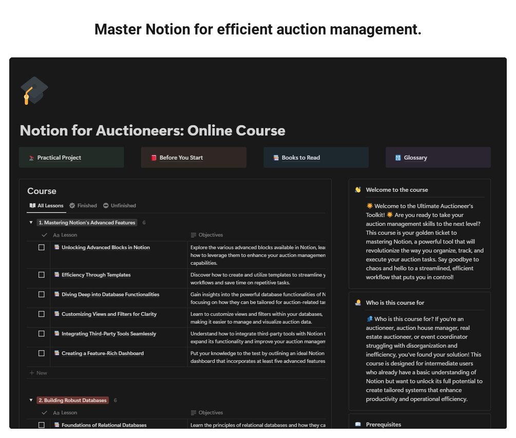Click the plus icon beside New

[x=32, y=373]
